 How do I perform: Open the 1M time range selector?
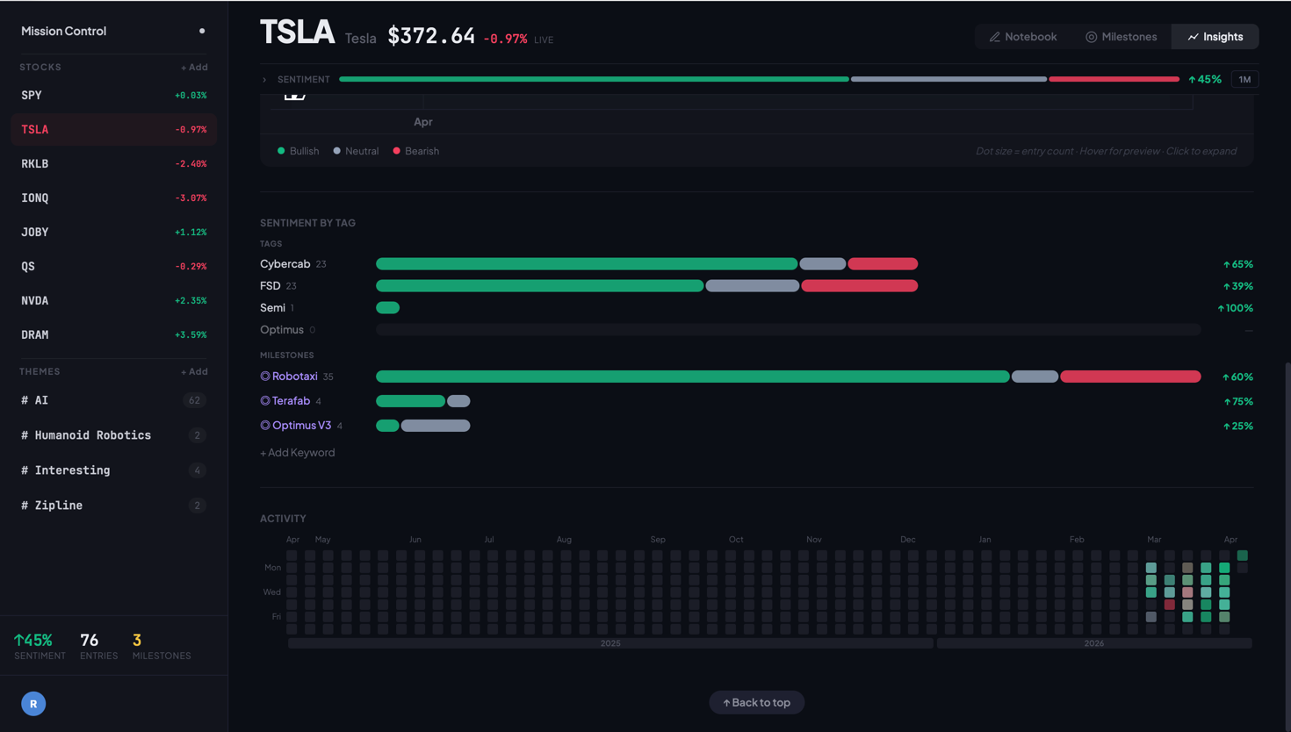point(1244,80)
